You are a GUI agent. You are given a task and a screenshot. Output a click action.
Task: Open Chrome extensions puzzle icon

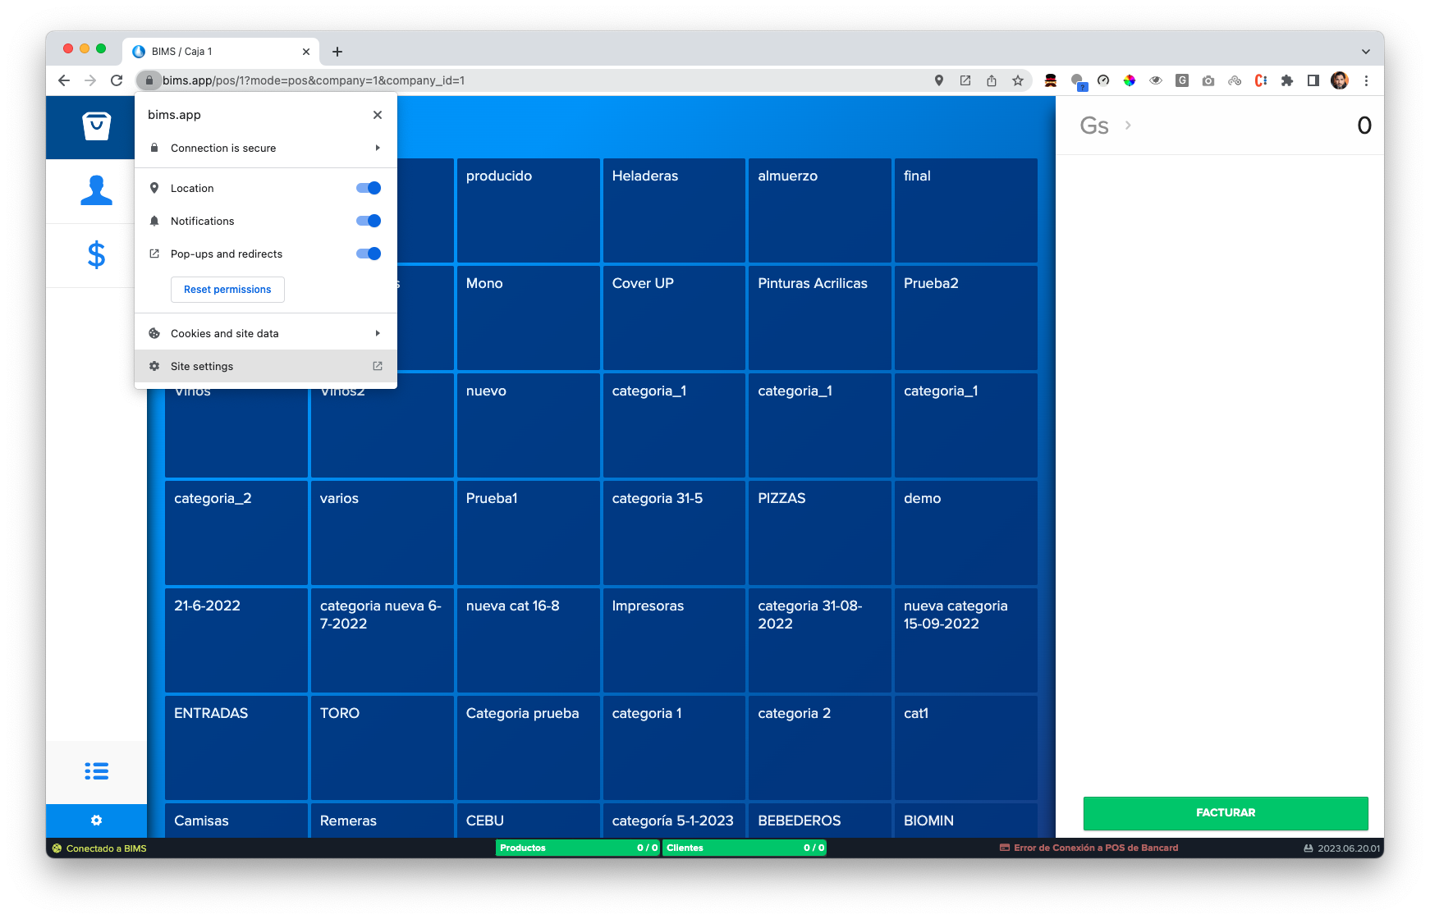(1287, 80)
